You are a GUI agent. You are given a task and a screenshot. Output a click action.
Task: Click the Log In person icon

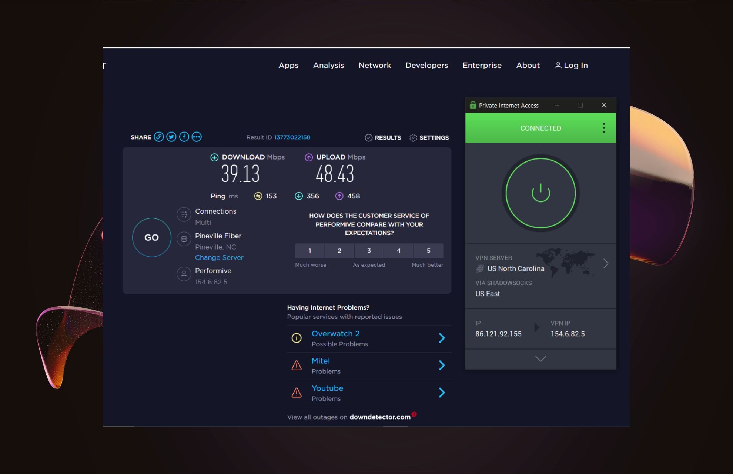point(558,65)
